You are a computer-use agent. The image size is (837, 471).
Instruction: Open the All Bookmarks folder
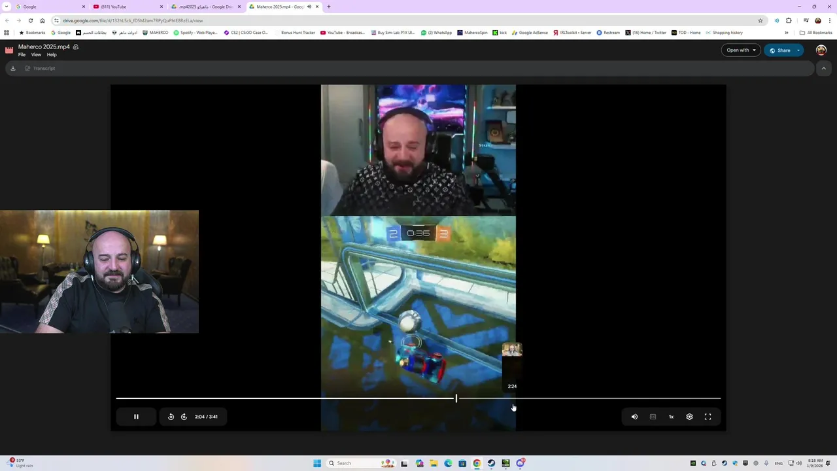(815, 33)
